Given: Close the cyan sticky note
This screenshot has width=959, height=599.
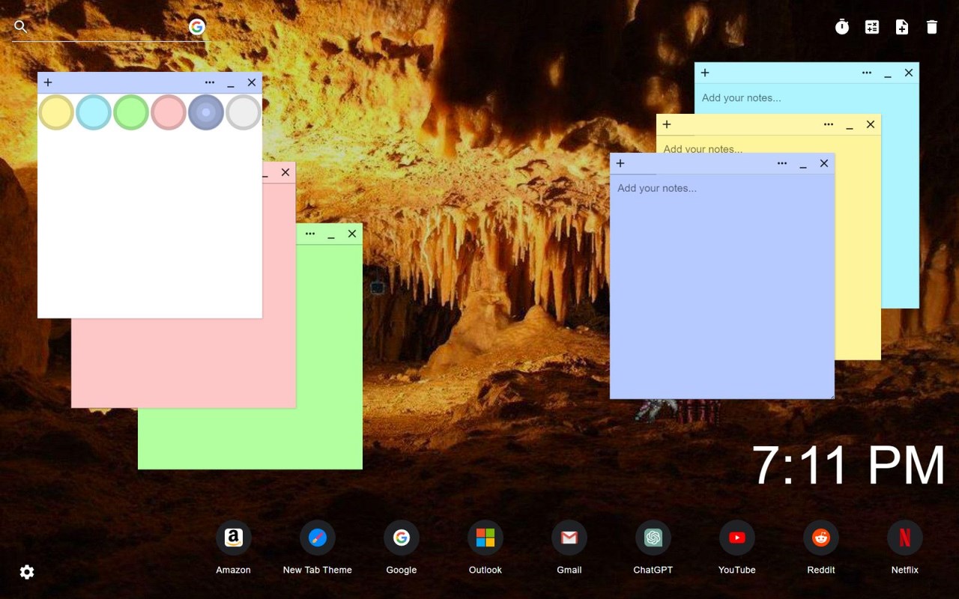Looking at the screenshot, I should tap(909, 73).
